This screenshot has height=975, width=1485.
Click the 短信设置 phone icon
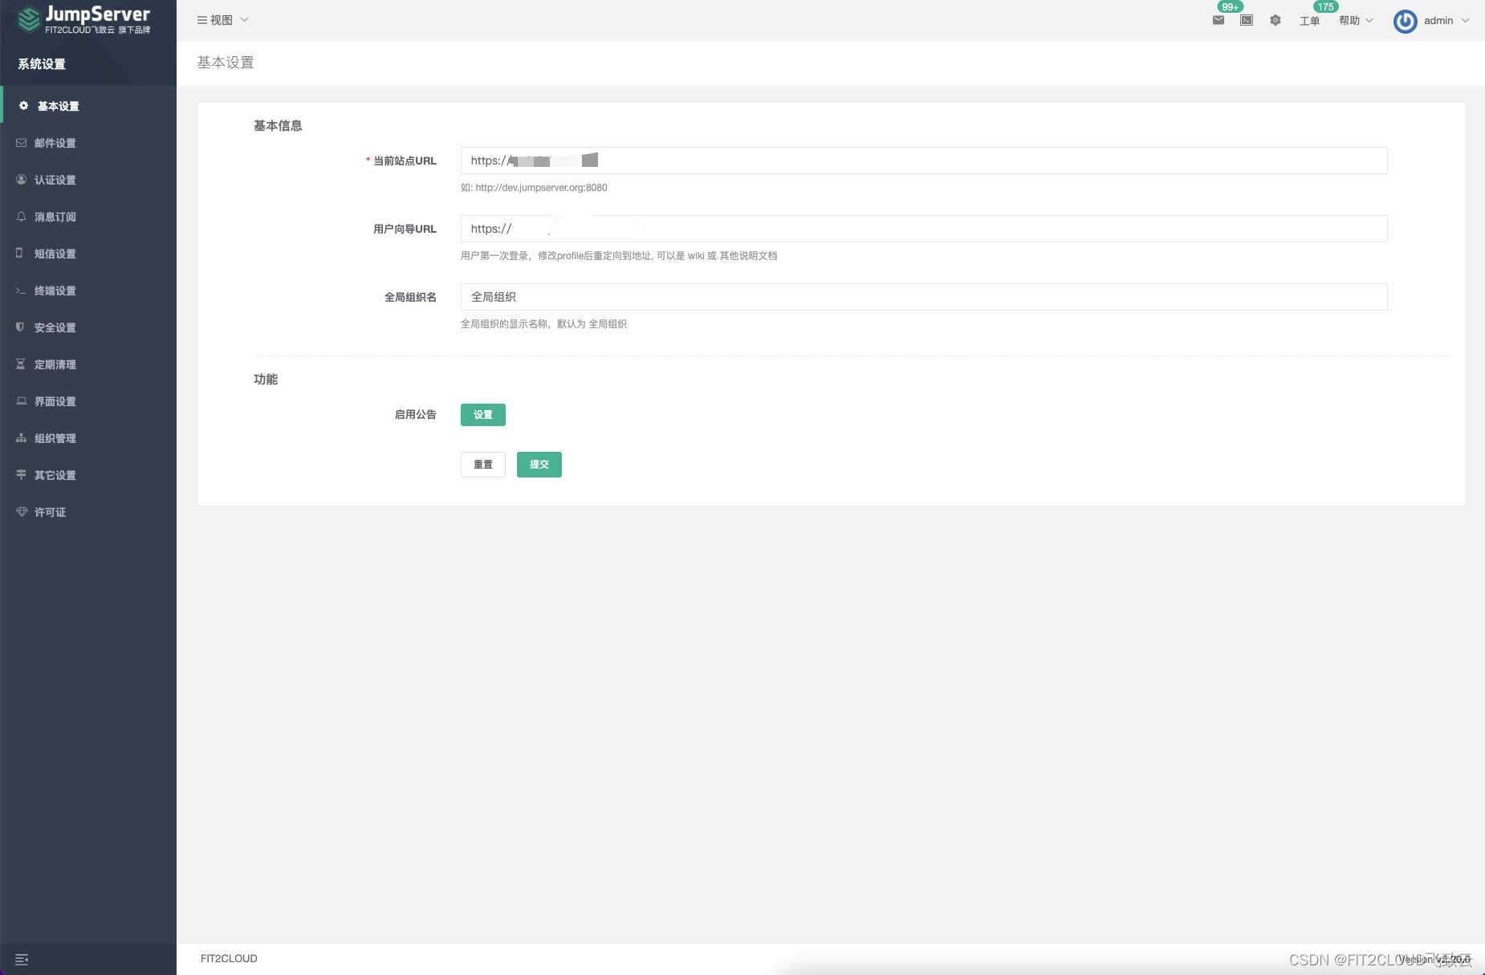[20, 253]
